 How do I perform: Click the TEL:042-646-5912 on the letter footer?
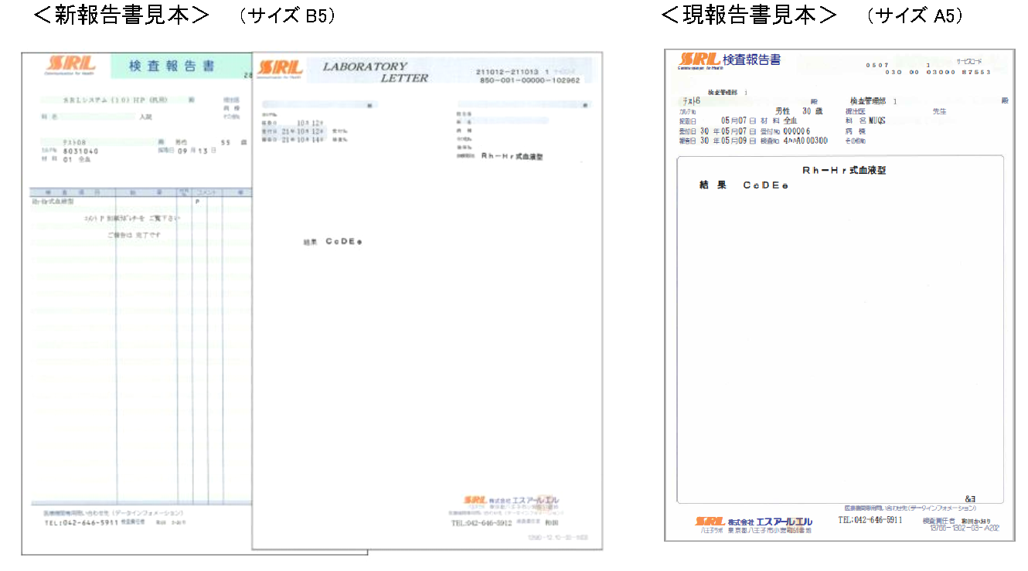pos(481,523)
